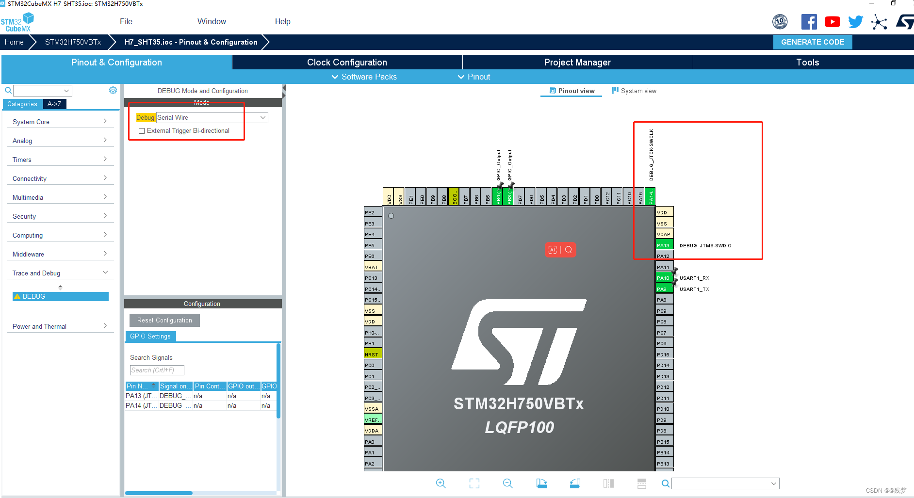Click the STM32CubeMX logo
The height and width of the screenshot is (498, 914).
click(x=17, y=22)
